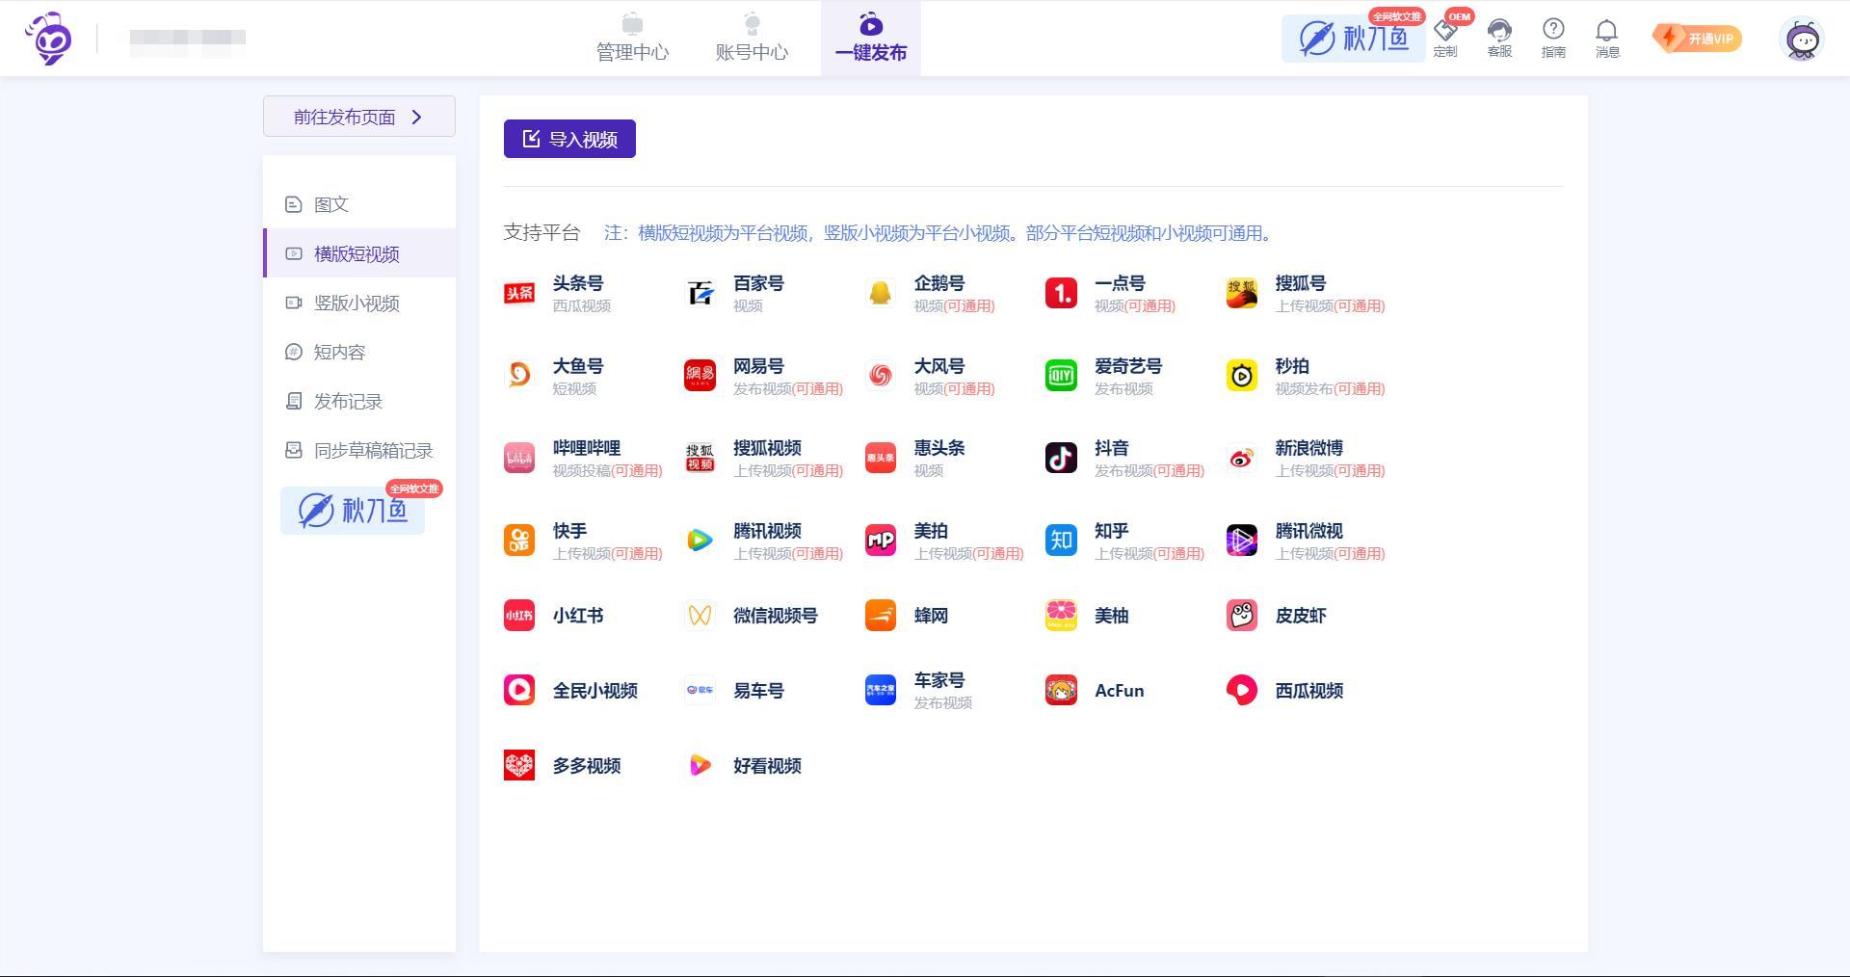Screen dimensions: 1850x977
Task: Click the 开通VIP button
Action: pos(1697,39)
